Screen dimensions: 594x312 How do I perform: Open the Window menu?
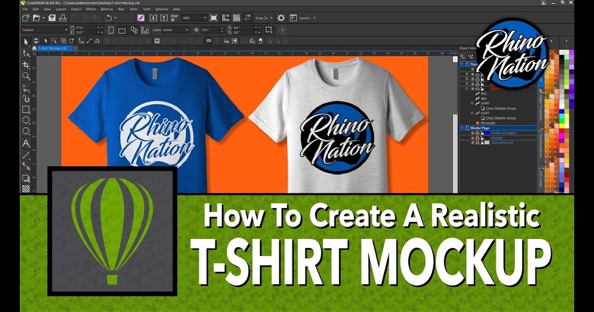pyautogui.click(x=161, y=9)
